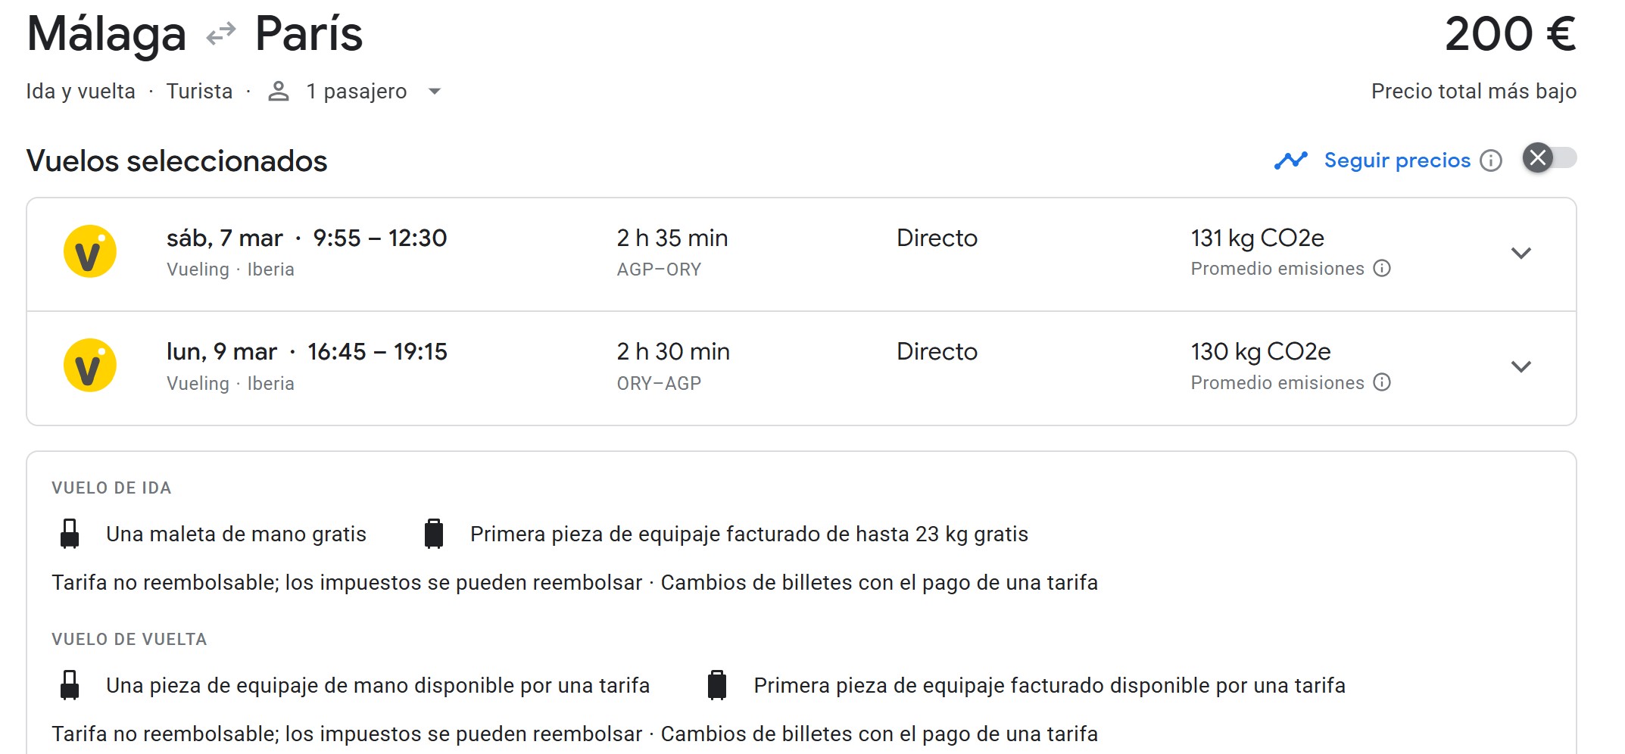Click the Vueling logo on return flight
The height and width of the screenshot is (754, 1625).
pyautogui.click(x=89, y=366)
